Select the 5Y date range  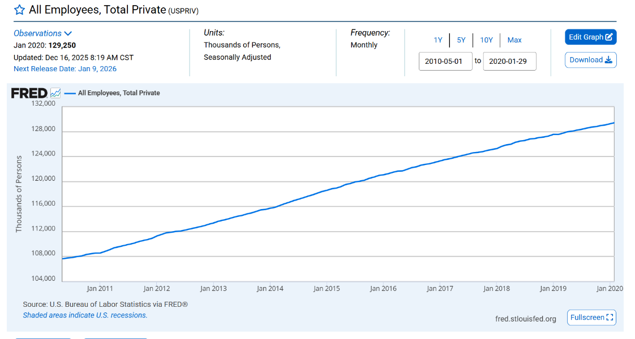tap(461, 40)
